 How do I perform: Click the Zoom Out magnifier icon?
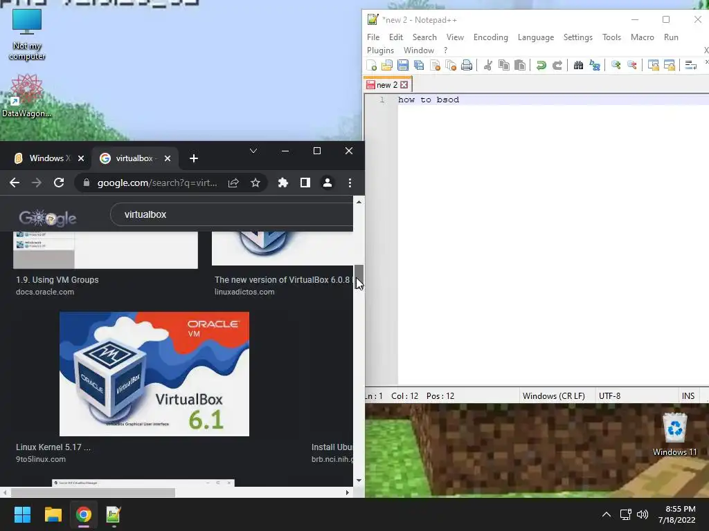(x=631, y=66)
